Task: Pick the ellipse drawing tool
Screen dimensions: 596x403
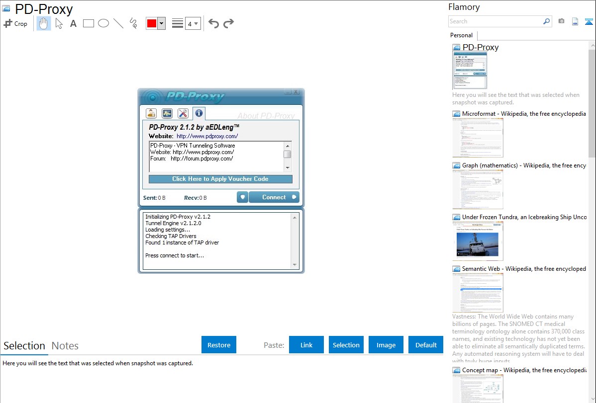Action: 103,23
